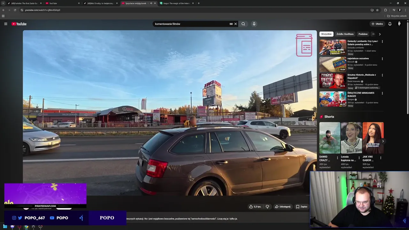Open the YouTube account avatar menu
The width and height of the screenshot is (409, 230).
[399, 24]
